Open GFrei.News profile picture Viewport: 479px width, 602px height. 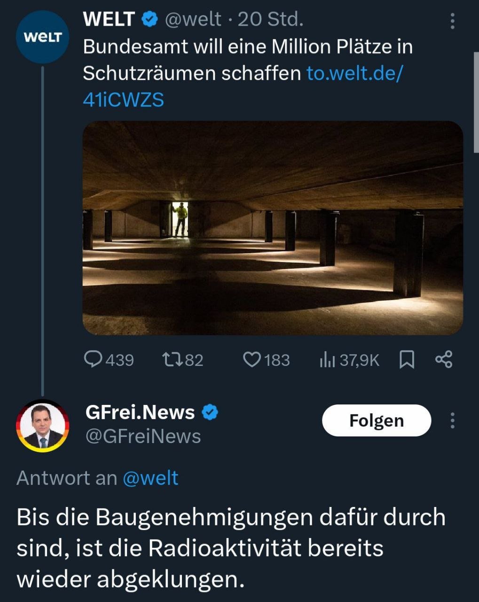(42, 426)
